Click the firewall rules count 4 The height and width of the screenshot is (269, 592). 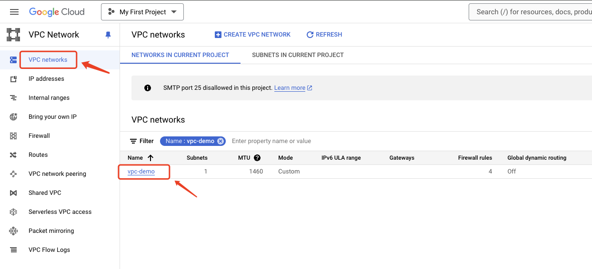490,172
